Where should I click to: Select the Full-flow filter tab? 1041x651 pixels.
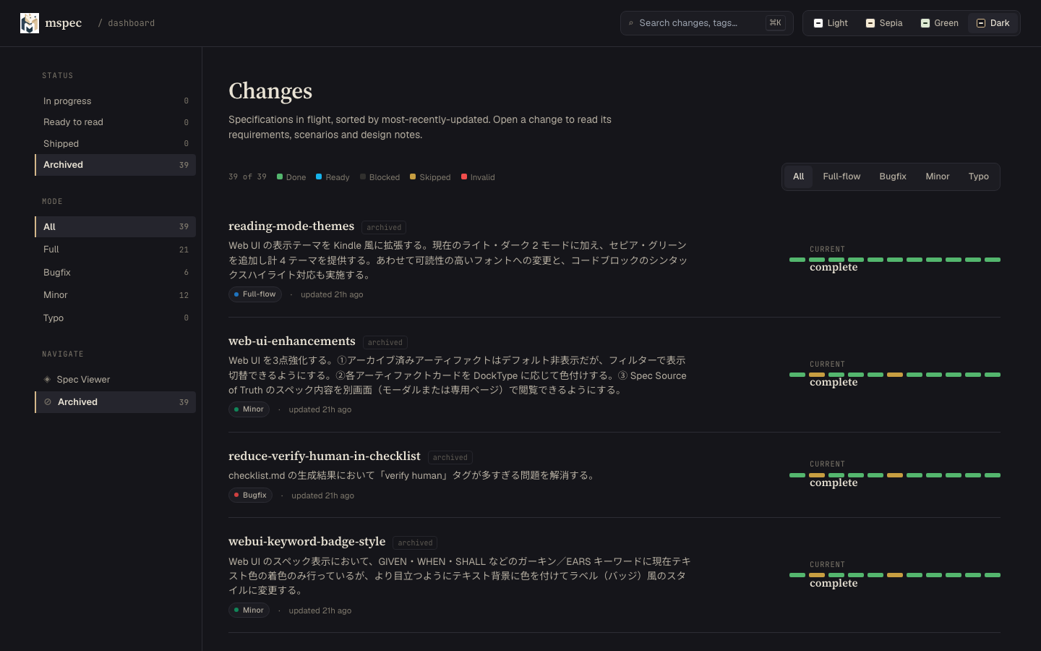pos(841,176)
